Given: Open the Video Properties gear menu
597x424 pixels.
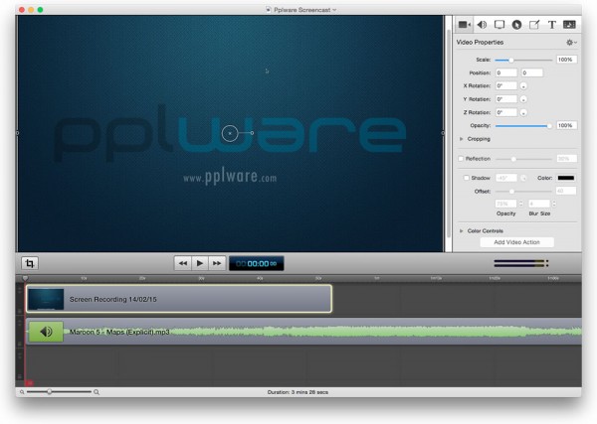Looking at the screenshot, I should tap(571, 42).
